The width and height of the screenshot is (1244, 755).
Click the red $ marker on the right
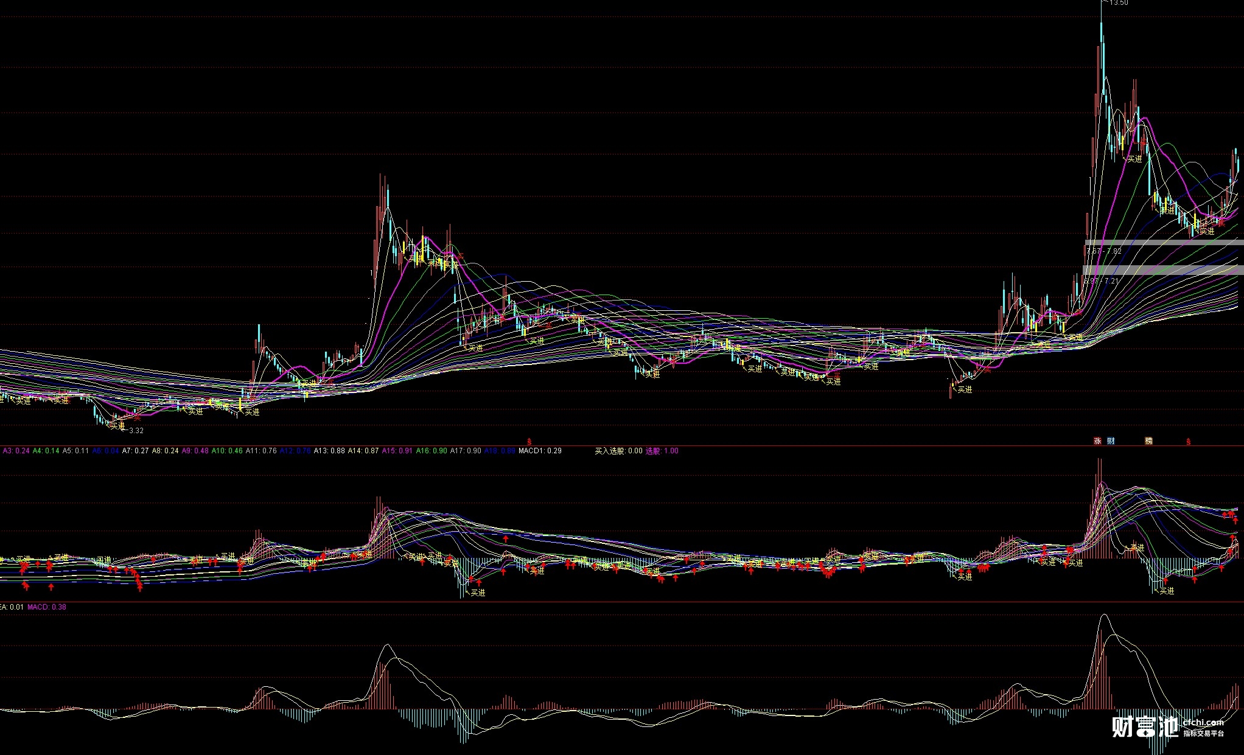(x=1188, y=442)
